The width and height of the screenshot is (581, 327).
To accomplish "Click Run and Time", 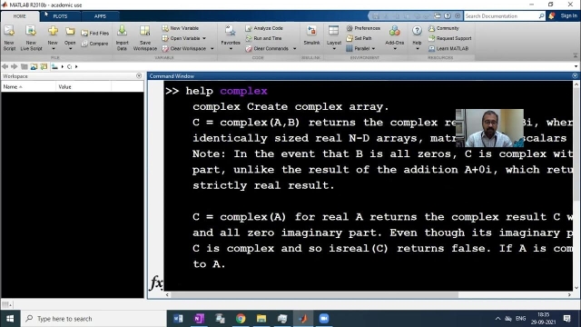I will [263, 38].
